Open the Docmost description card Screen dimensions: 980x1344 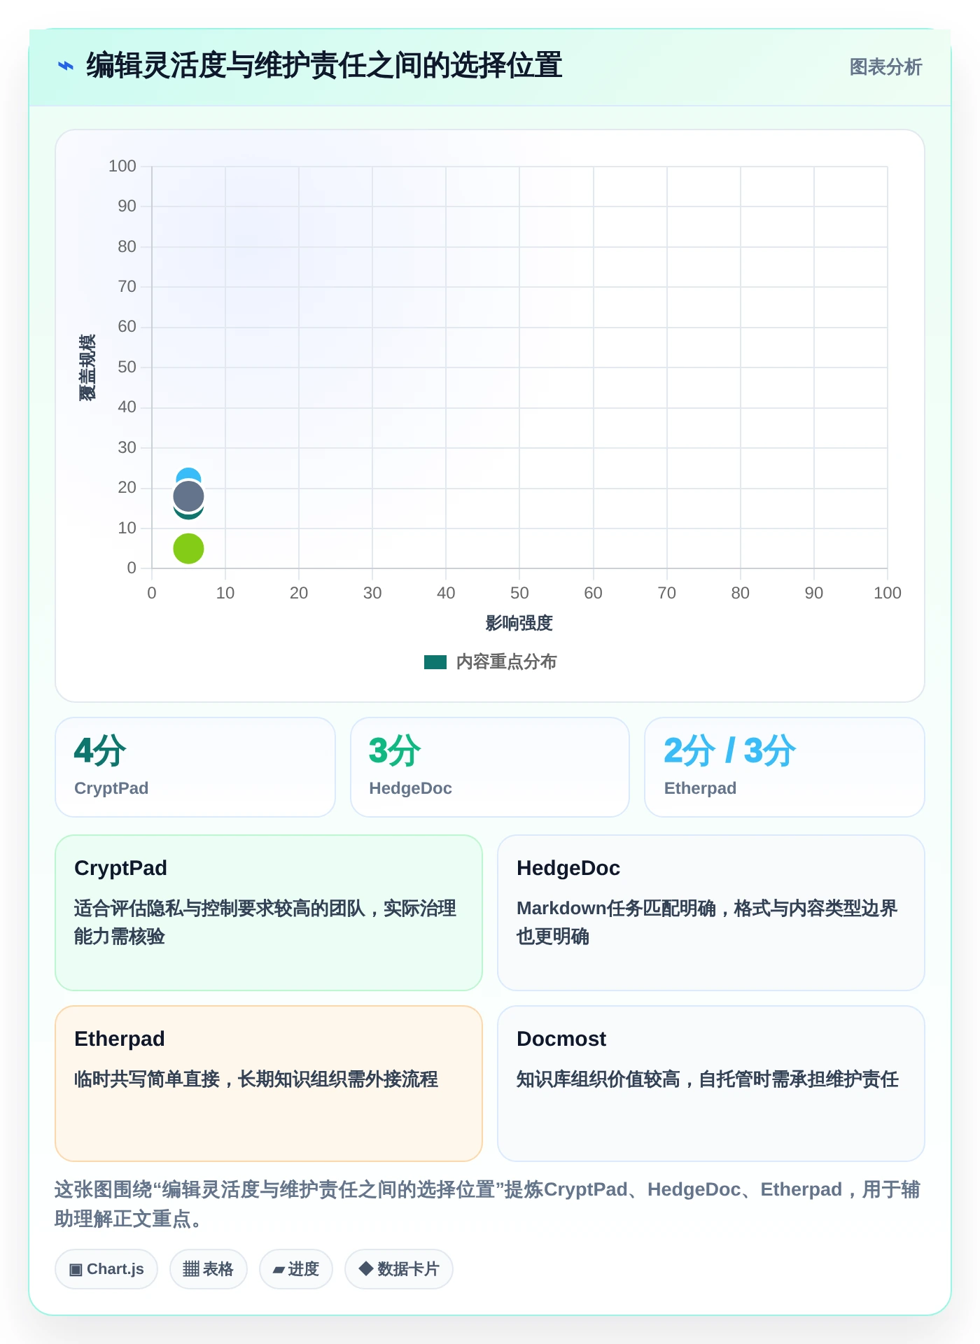[711, 1084]
